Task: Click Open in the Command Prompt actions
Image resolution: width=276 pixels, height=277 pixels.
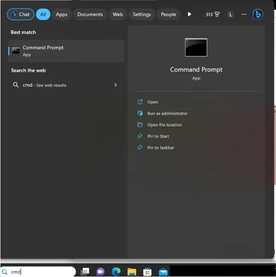Action: [x=153, y=102]
